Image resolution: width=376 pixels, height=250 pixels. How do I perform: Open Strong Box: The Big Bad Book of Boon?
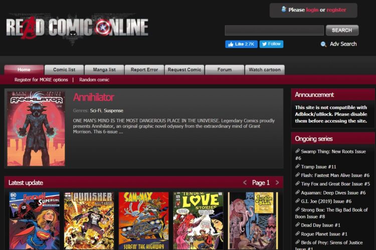(x=331, y=213)
